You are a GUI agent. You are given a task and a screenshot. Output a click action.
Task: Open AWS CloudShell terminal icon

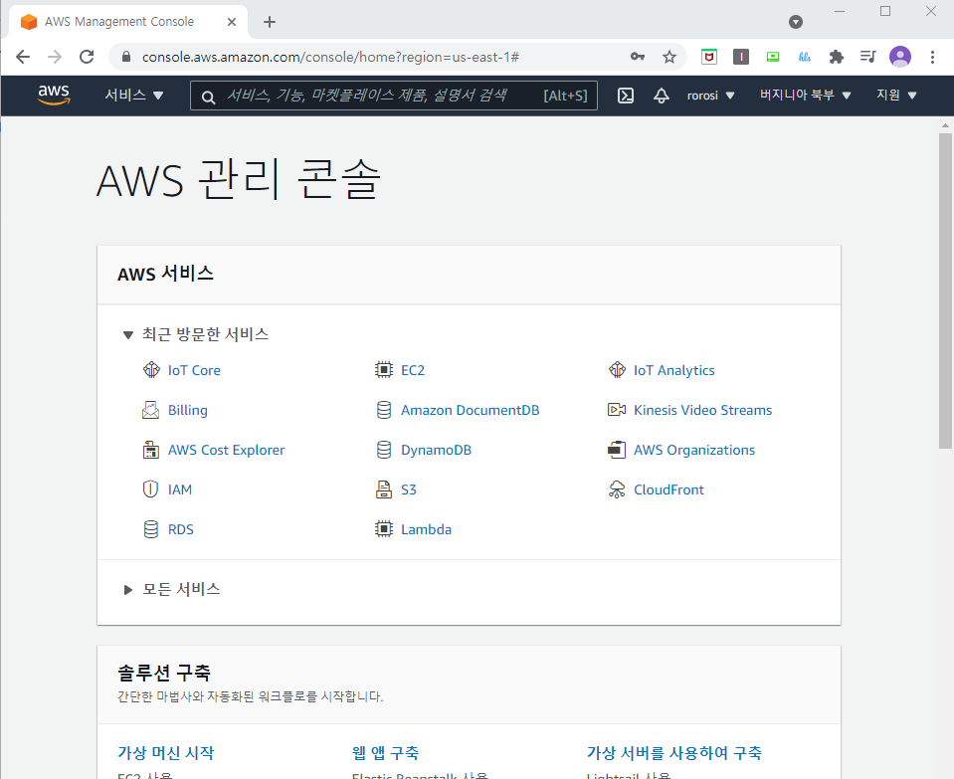626,96
